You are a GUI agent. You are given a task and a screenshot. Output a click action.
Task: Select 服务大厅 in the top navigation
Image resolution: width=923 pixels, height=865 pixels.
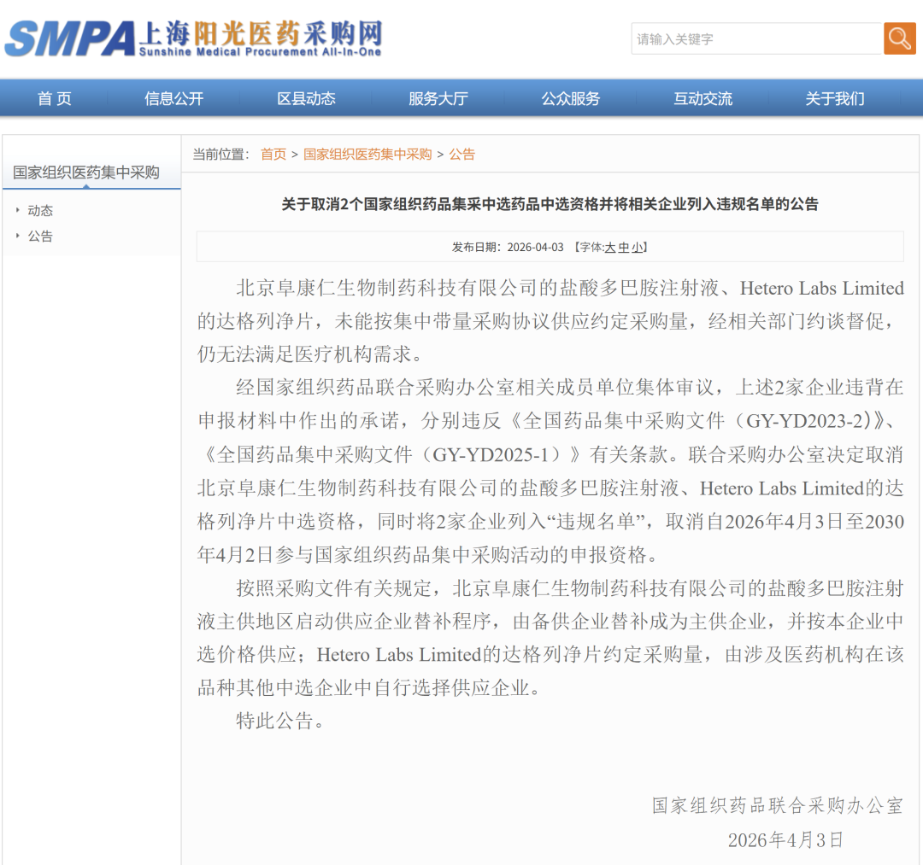tap(438, 99)
